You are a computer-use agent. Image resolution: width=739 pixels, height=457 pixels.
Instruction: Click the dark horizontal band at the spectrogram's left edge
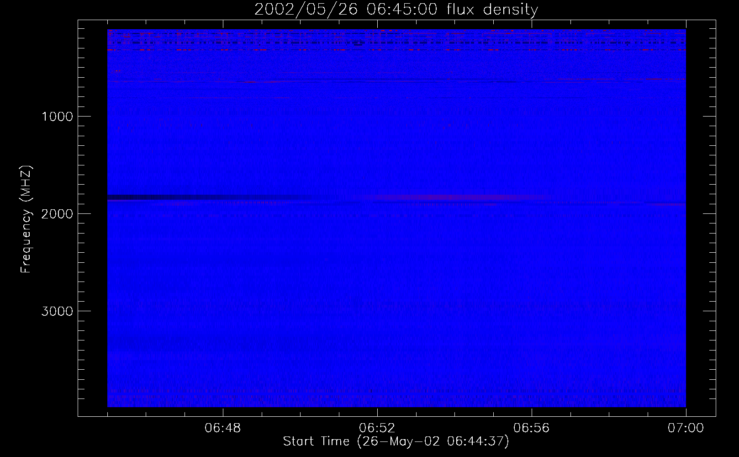[x=183, y=197]
